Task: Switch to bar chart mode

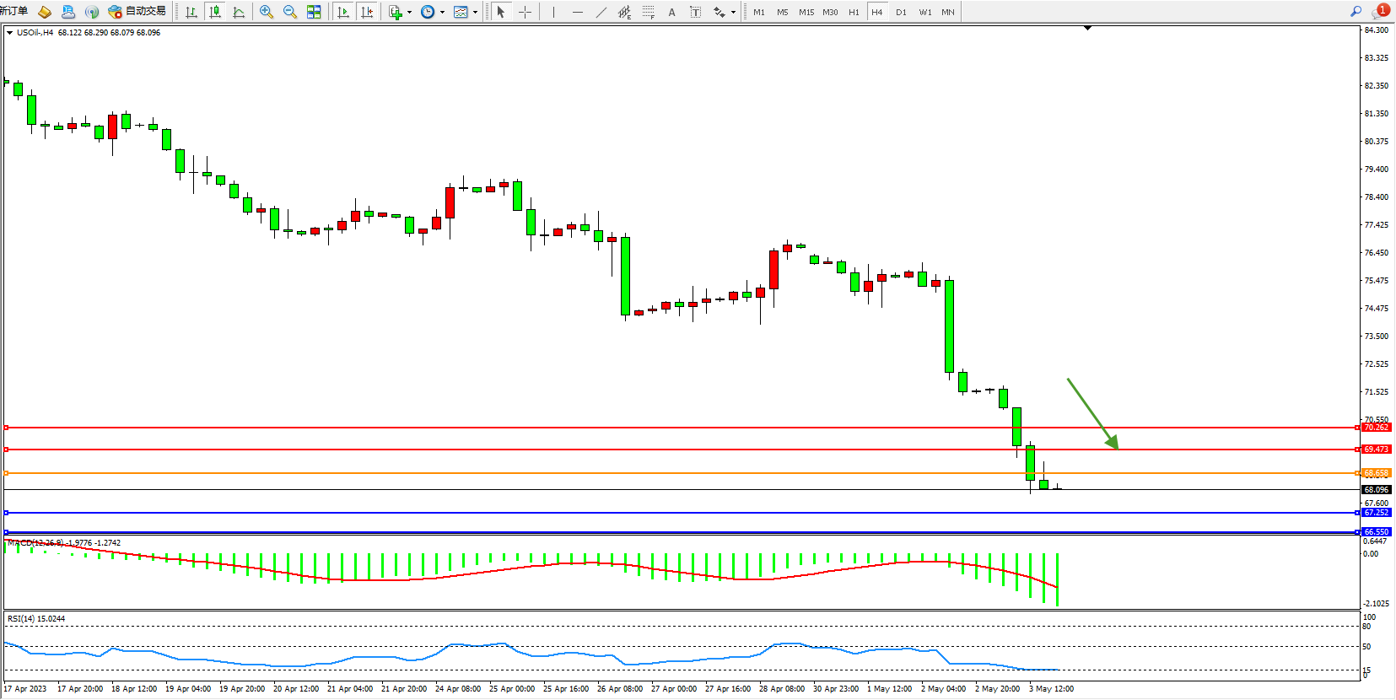Action: (191, 12)
